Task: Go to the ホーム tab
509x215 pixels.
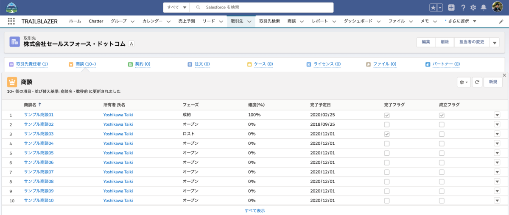Action: (x=75, y=21)
